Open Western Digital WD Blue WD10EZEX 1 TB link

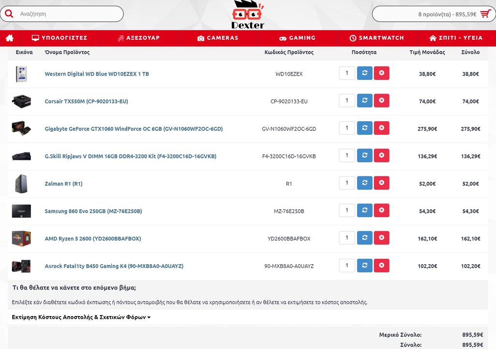coord(97,74)
